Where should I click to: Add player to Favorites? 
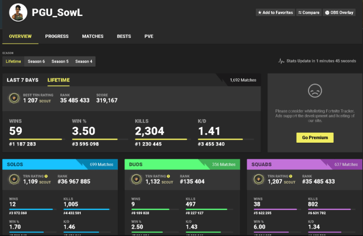coord(275,12)
